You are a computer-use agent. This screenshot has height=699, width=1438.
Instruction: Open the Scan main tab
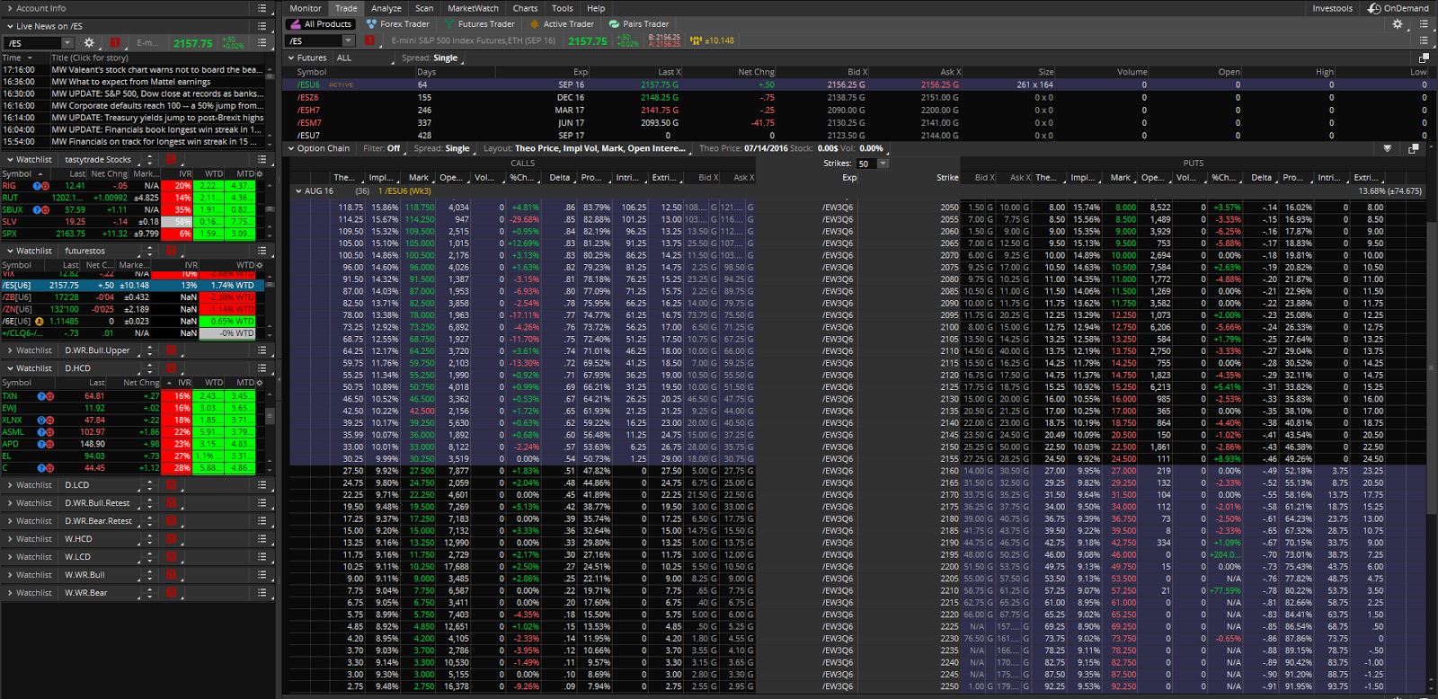tap(424, 8)
